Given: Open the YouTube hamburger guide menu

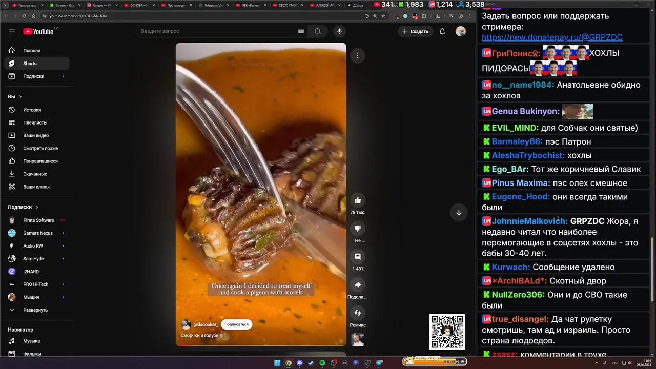Looking at the screenshot, I should coord(11,31).
